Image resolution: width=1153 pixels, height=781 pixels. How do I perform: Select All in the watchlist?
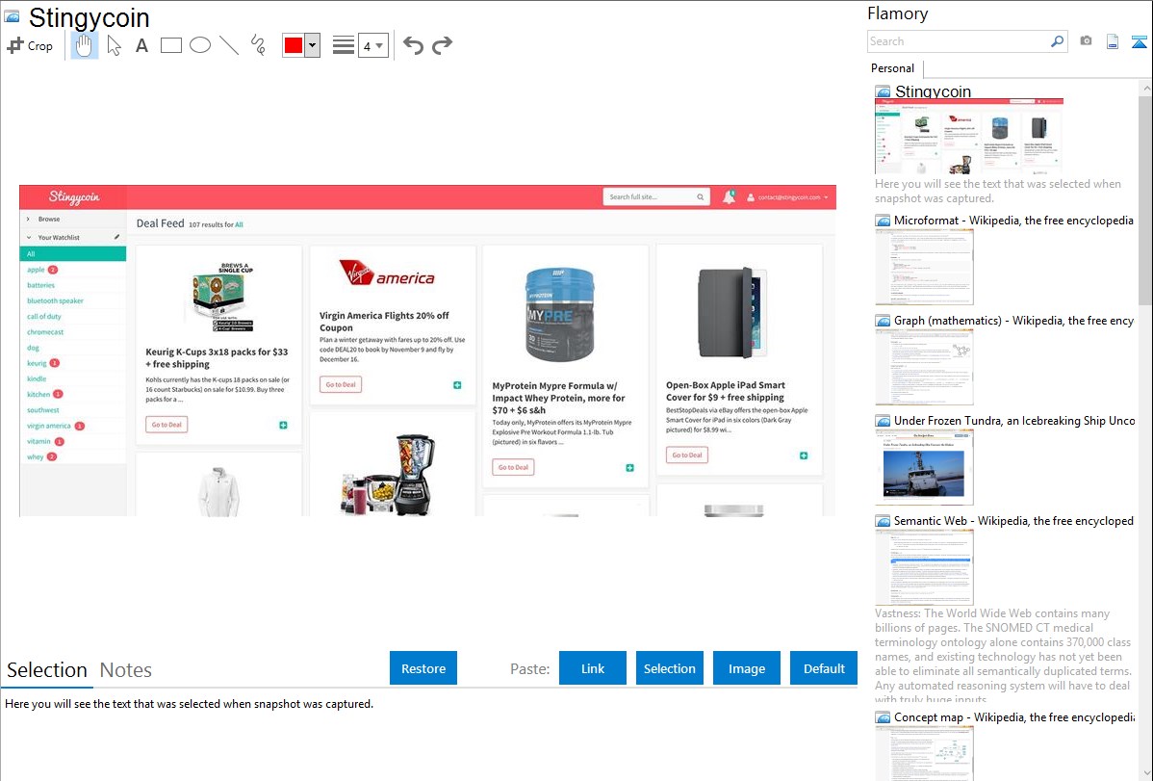[x=73, y=254]
